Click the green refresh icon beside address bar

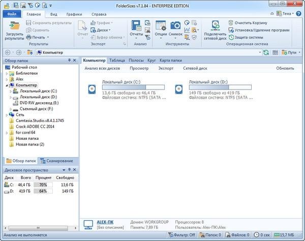(266, 52)
